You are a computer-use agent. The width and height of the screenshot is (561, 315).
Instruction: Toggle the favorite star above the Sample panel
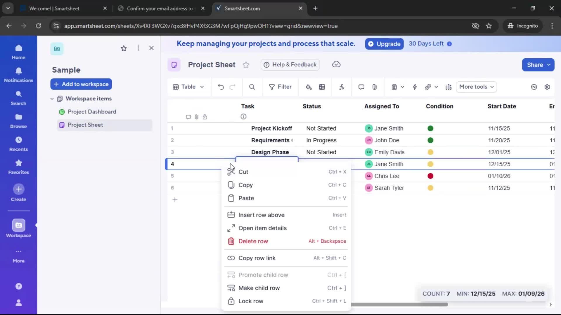click(x=124, y=48)
